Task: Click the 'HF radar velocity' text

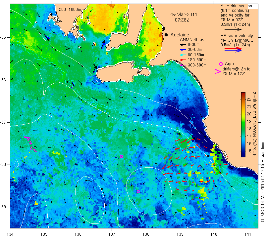Action: pos(237,36)
